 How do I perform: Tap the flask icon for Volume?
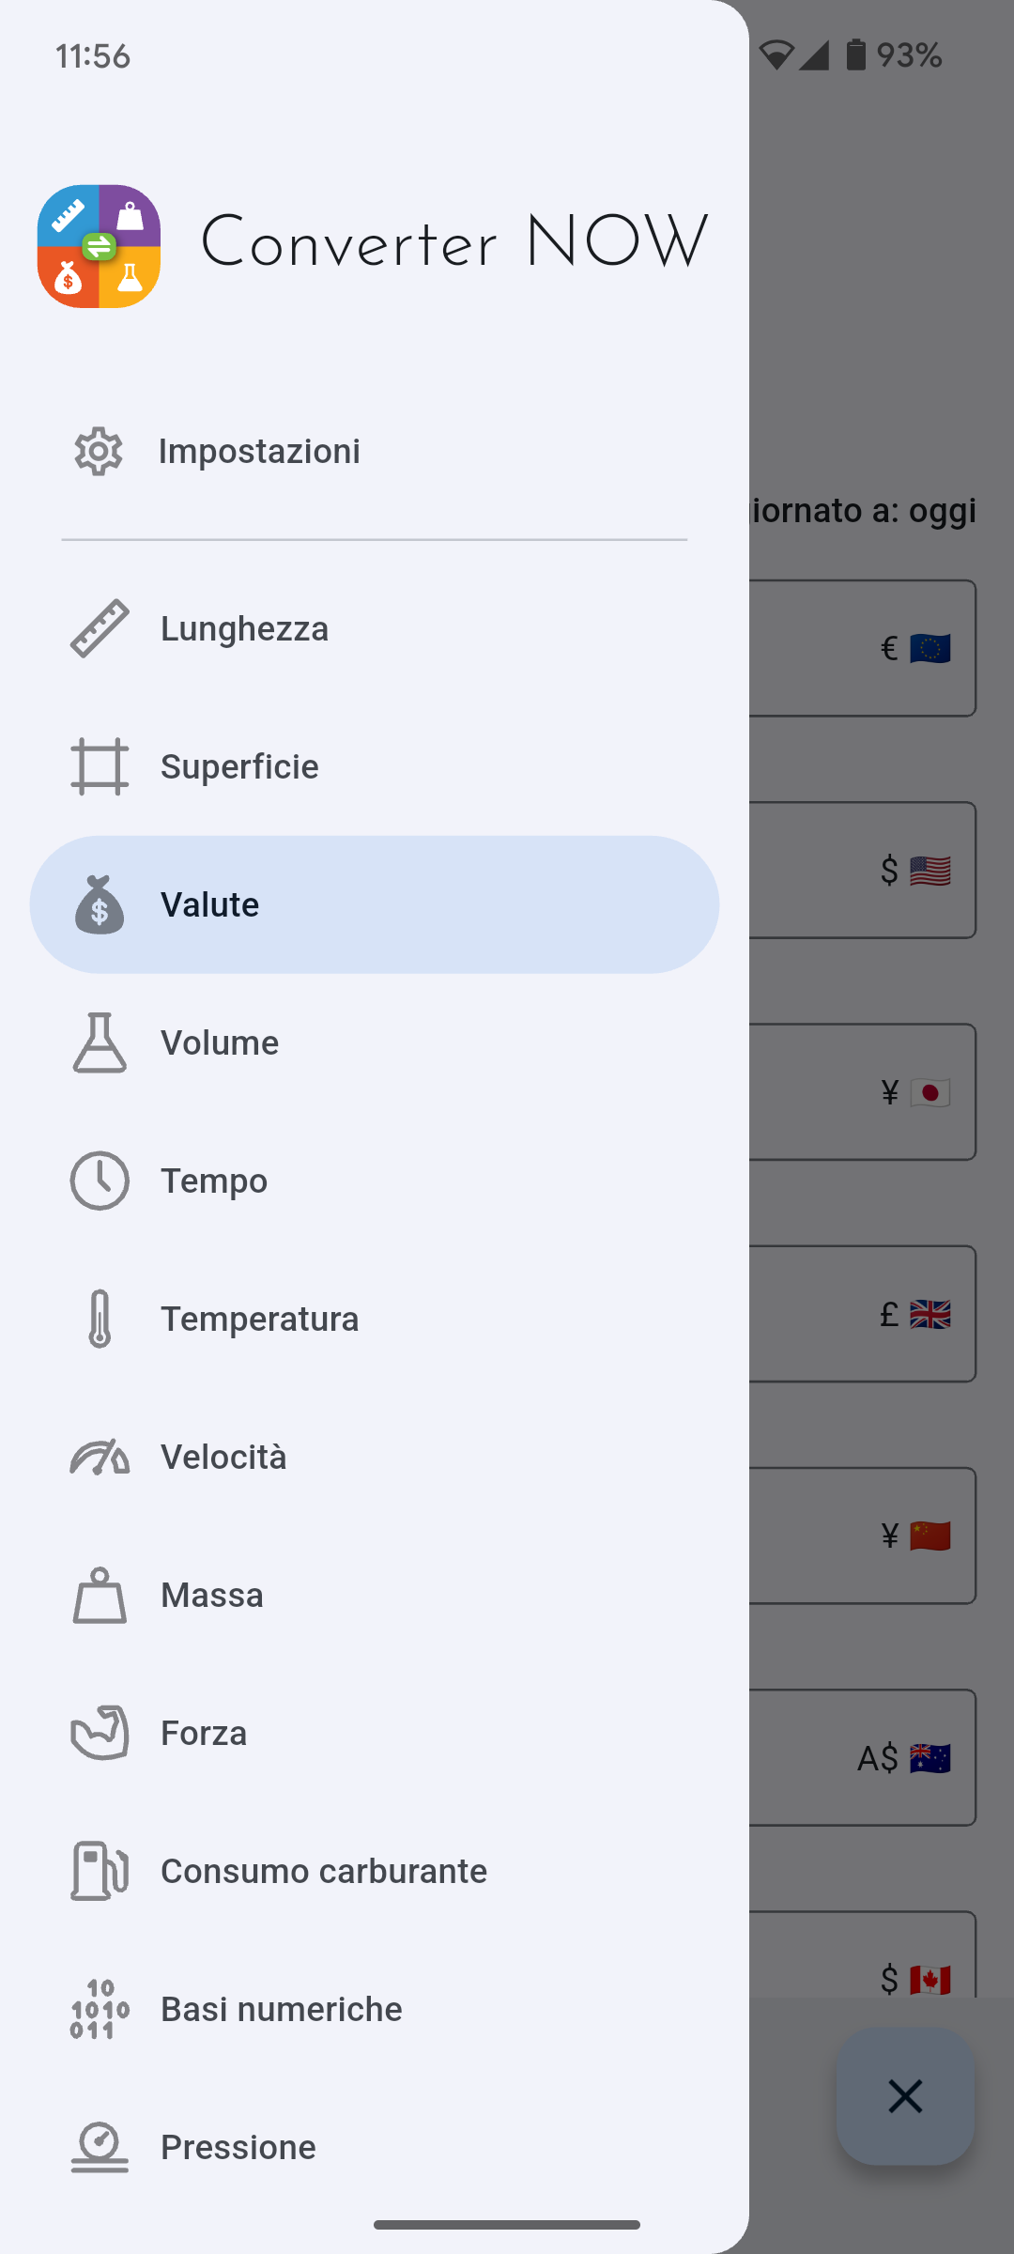point(100,1042)
